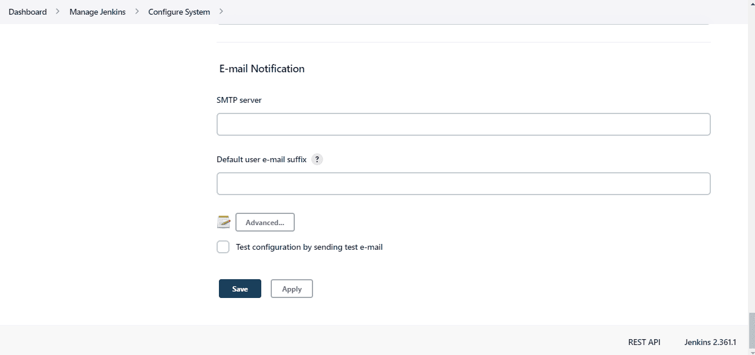
Task: Save the system configuration
Action: [240, 289]
